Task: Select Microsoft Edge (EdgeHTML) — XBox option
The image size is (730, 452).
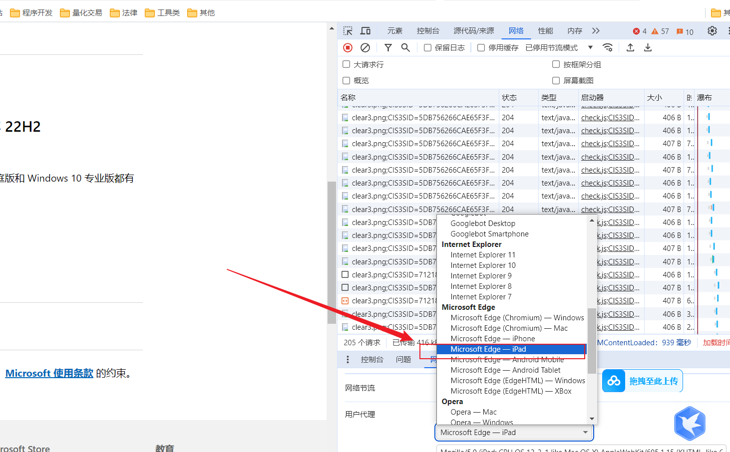Action: coord(511,391)
